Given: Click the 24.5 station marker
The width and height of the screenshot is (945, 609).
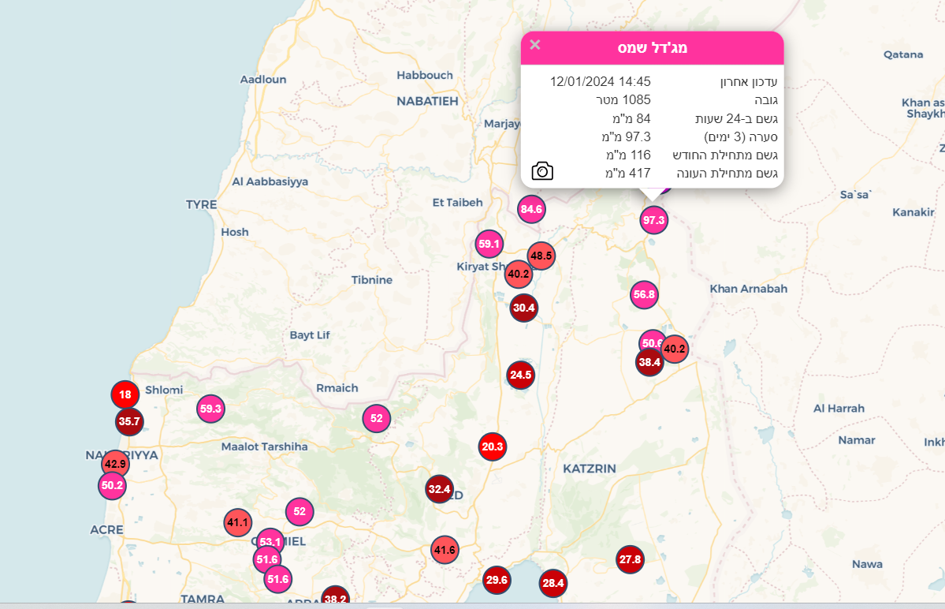Looking at the screenshot, I should (521, 375).
